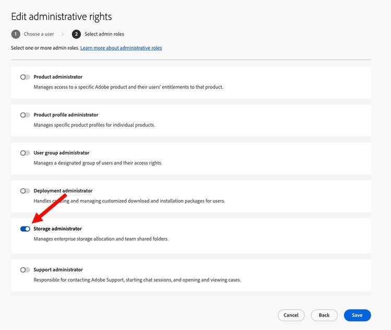Switch on Support administrator role
This screenshot has width=391, height=330.
(25, 270)
